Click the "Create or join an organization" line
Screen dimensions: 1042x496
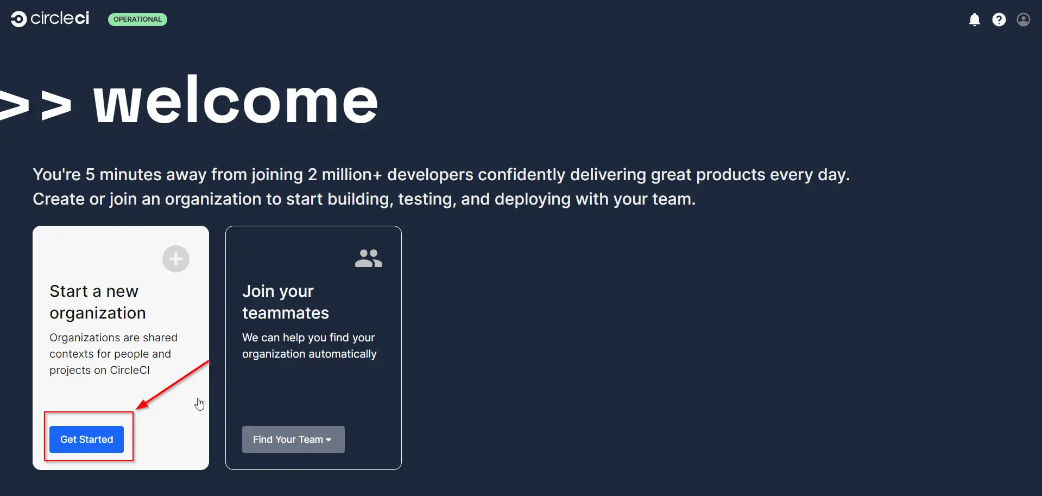[364, 199]
